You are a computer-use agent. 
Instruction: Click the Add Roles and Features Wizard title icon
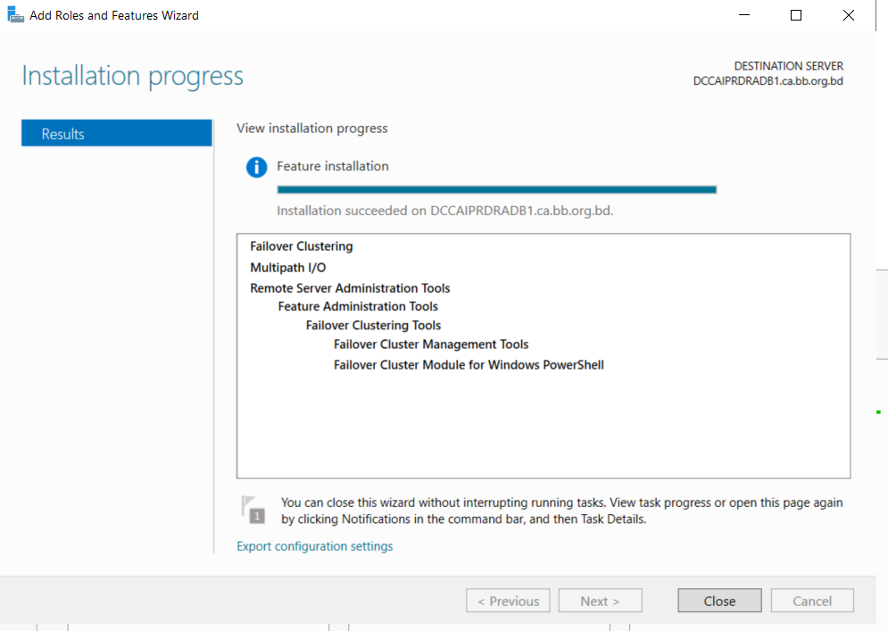point(15,15)
